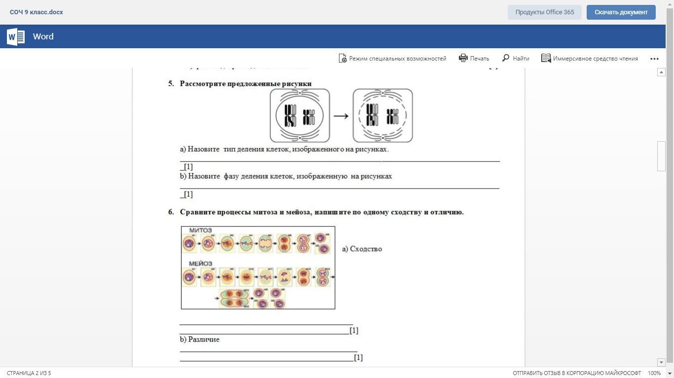Viewport: 674px width, 378px height.
Task: Open Immersive Reader book icon
Action: coord(546,58)
